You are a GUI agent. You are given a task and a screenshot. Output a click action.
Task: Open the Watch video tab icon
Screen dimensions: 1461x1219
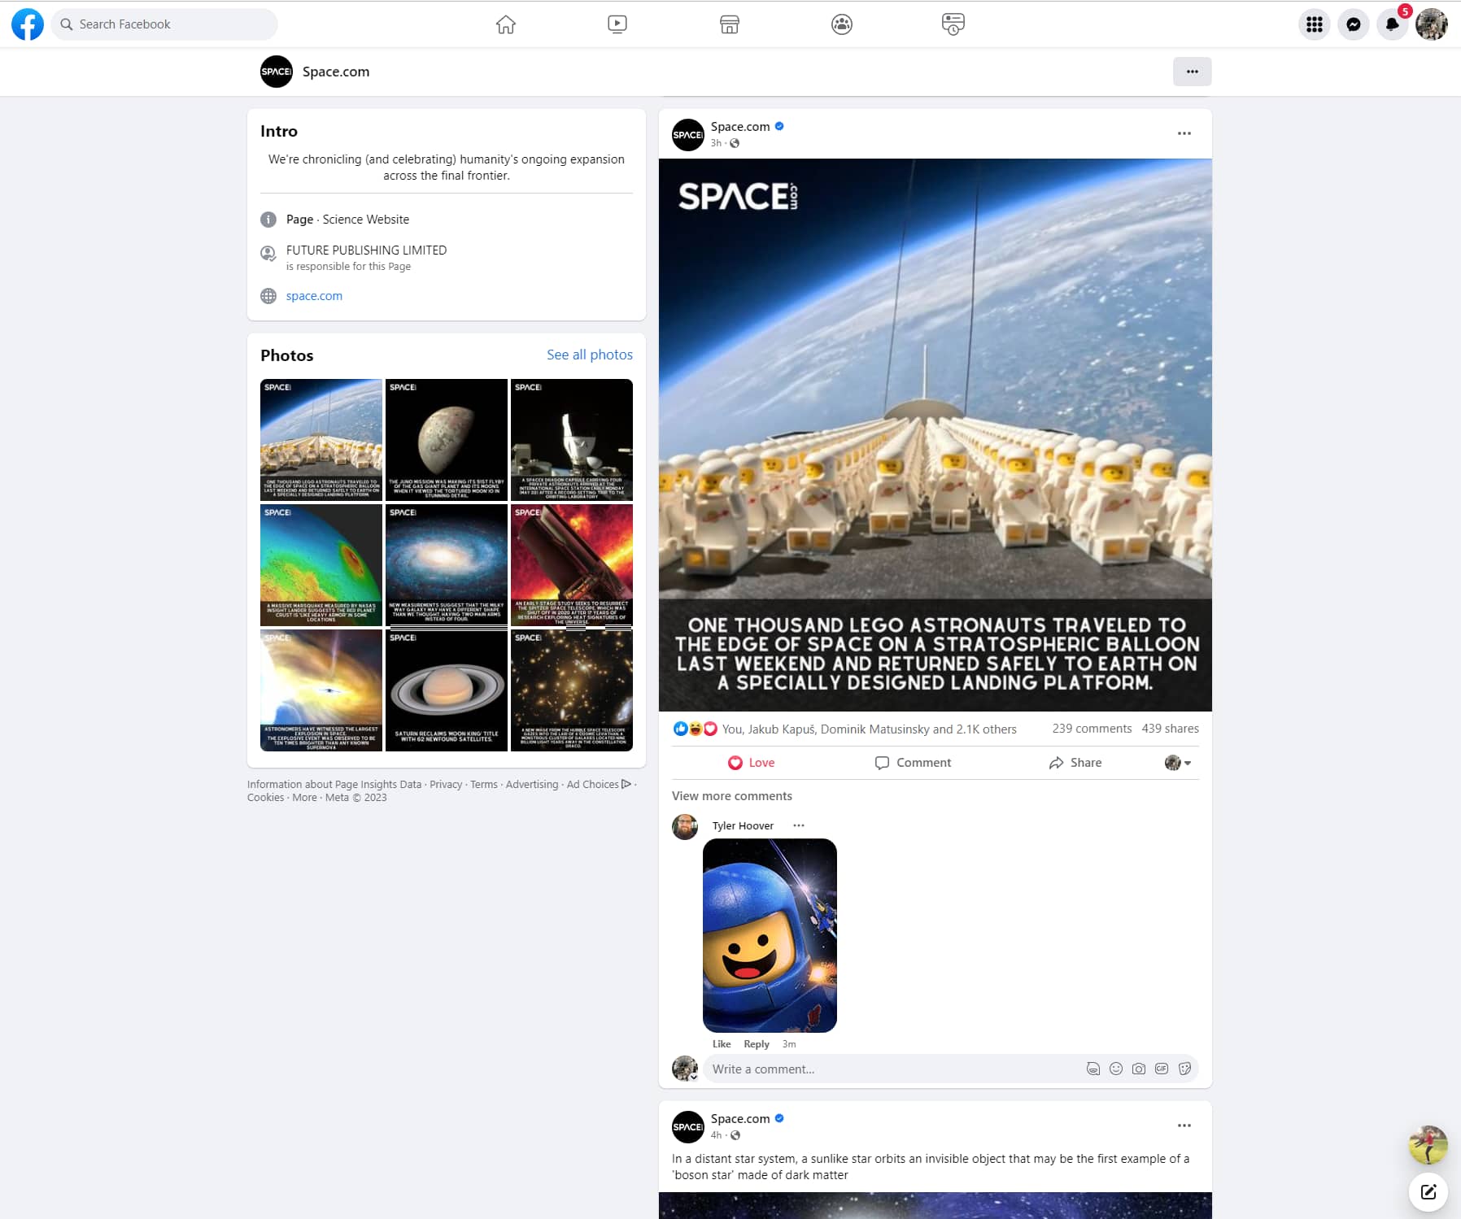pos(617,24)
